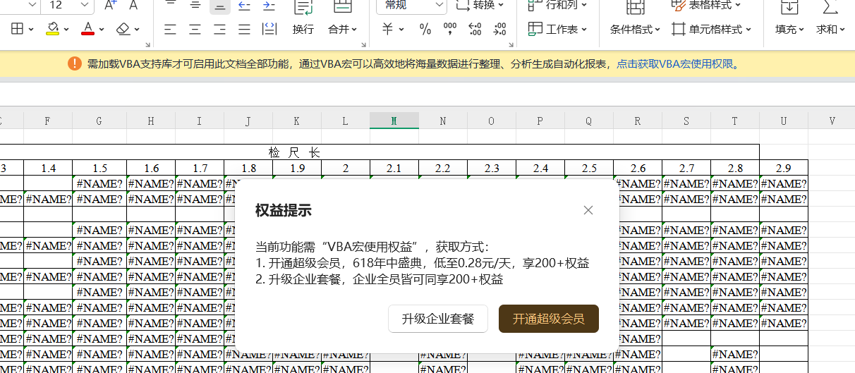Open the 常规 number format box
The image size is (855, 373).
[411, 5]
